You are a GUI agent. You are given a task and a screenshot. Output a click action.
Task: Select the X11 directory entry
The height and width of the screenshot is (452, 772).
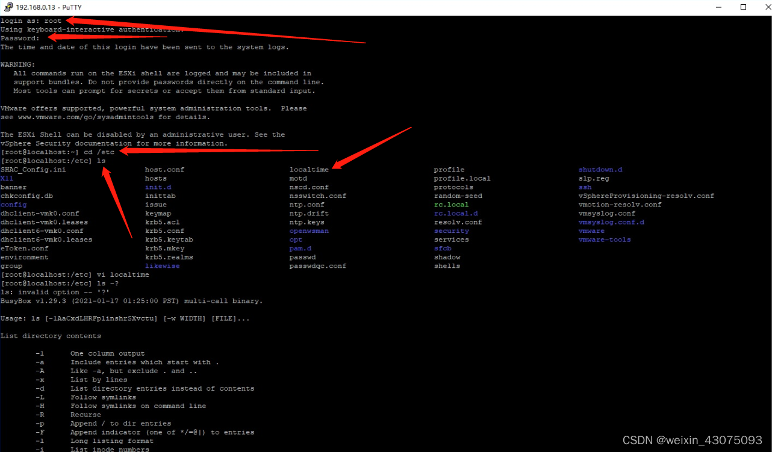[7, 178]
